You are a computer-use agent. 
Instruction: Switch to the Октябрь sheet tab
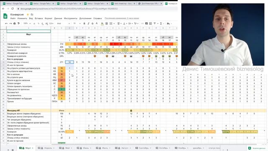[163, 148]
